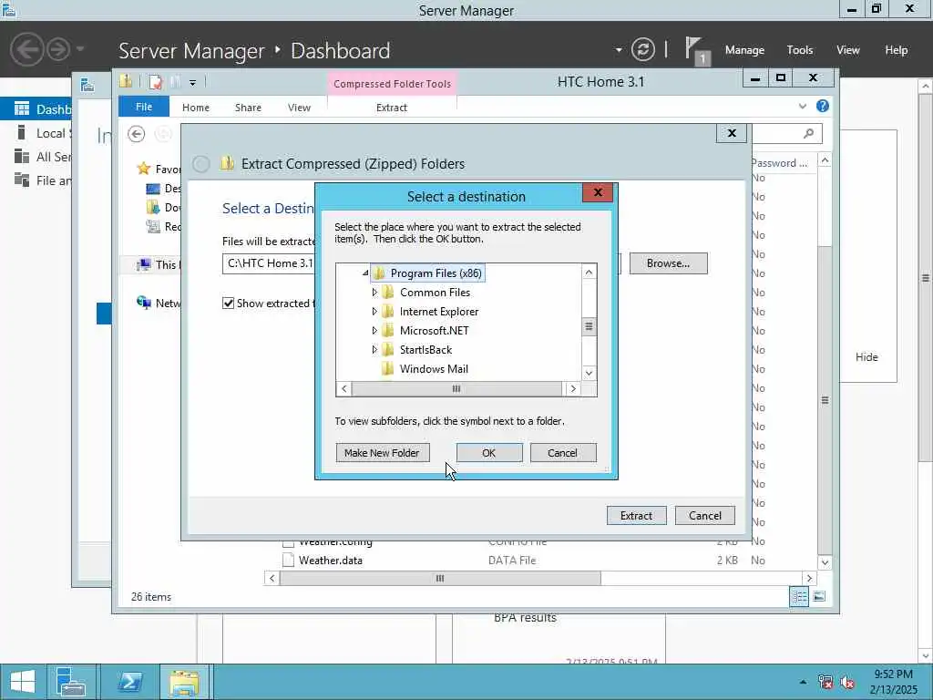Click the Server Manager back navigation arrow

pyautogui.click(x=26, y=49)
